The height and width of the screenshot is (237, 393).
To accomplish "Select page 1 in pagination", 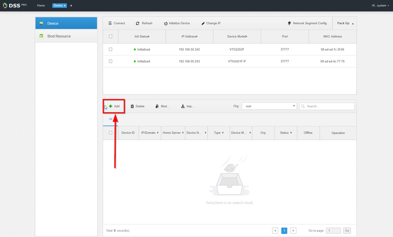I will tap(284, 230).
